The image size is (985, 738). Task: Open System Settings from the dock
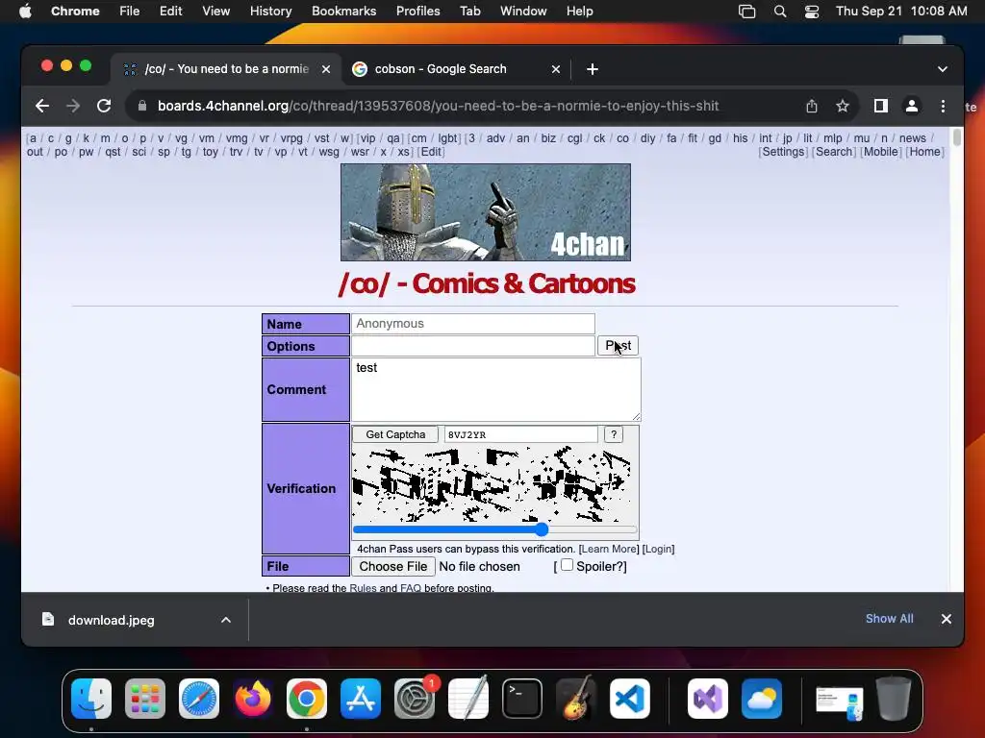coord(415,699)
